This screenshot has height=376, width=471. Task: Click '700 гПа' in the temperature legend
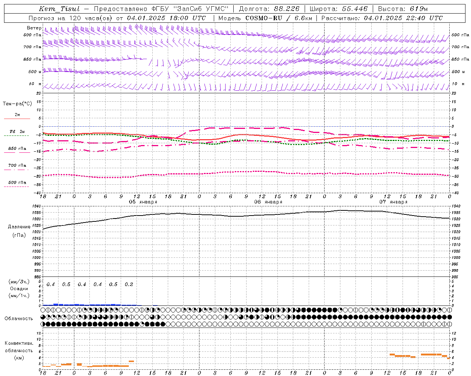click(17, 165)
